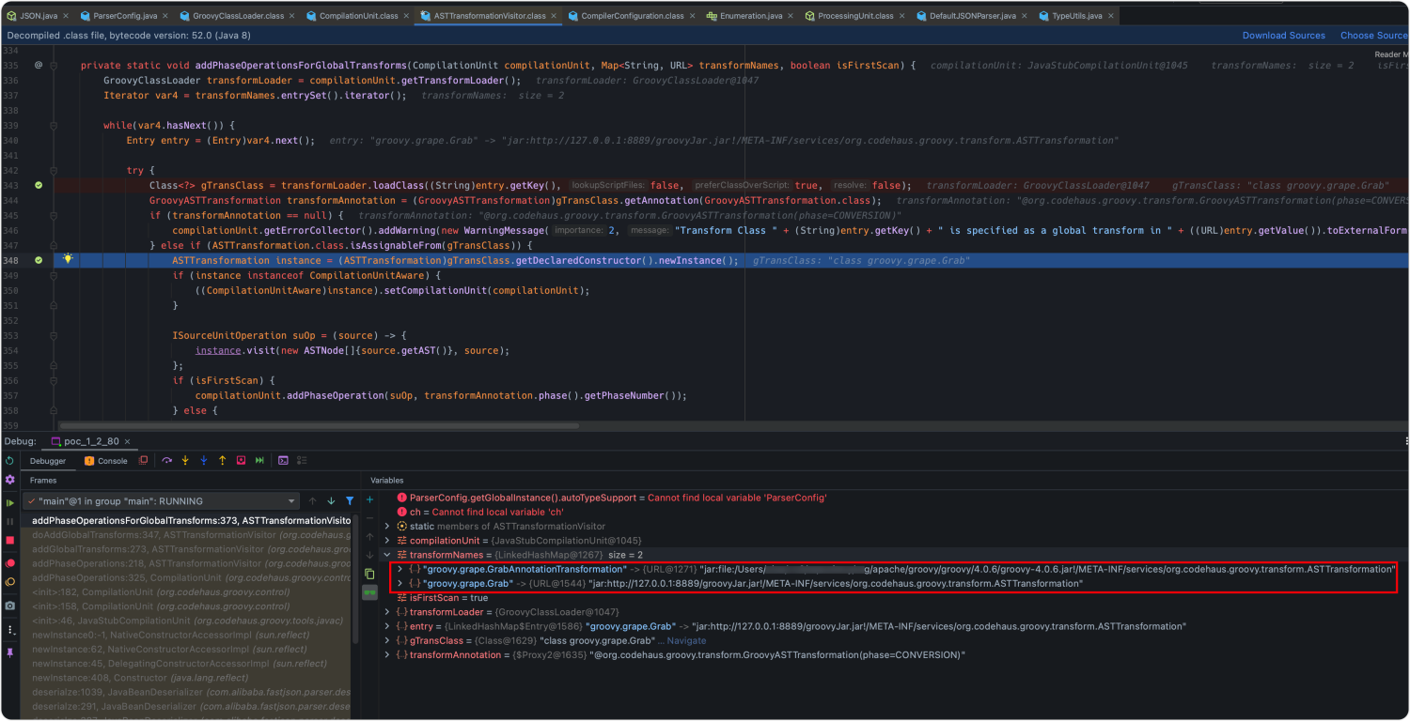Open debugger settings gear below the rerun icon
The height and width of the screenshot is (721, 1410).
[10, 480]
